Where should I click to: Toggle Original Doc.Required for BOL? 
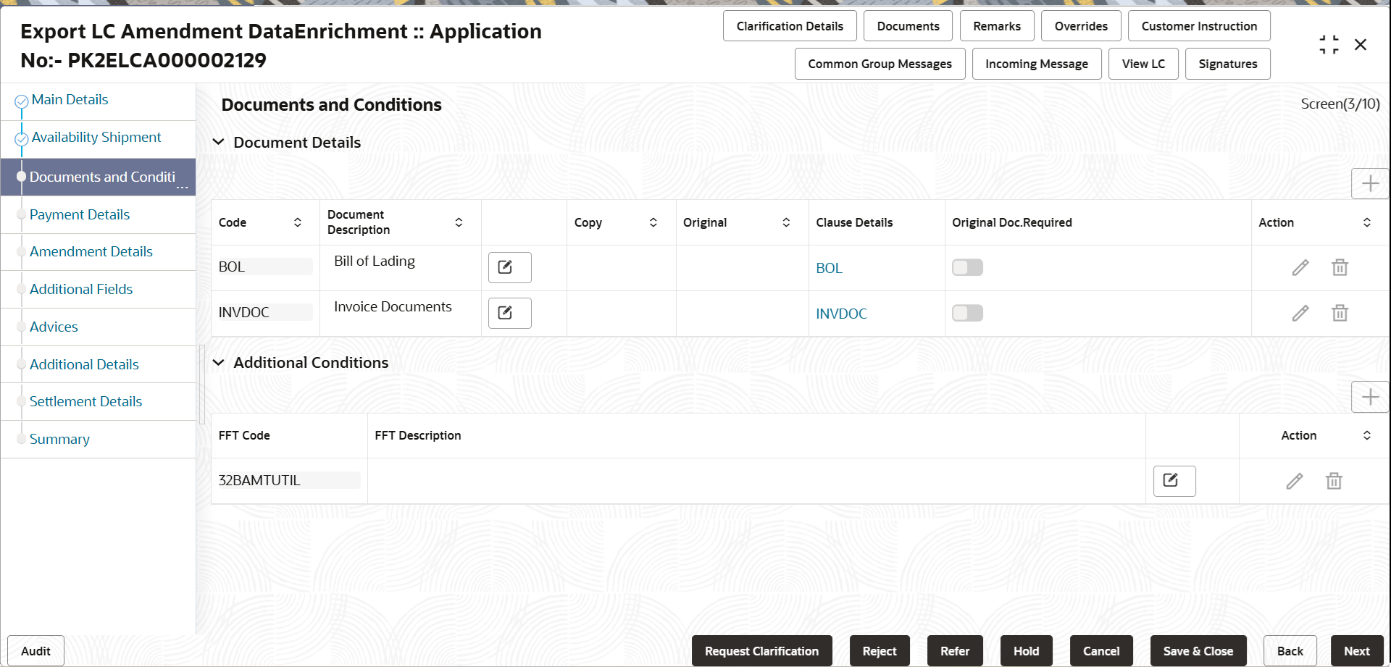click(967, 267)
